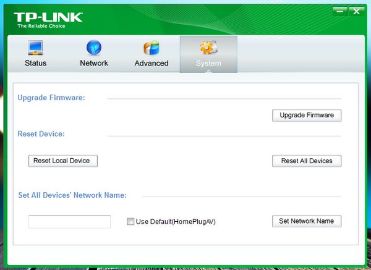Go to the Advanced tab label
This screenshot has width=371, height=270.
pos(151,63)
